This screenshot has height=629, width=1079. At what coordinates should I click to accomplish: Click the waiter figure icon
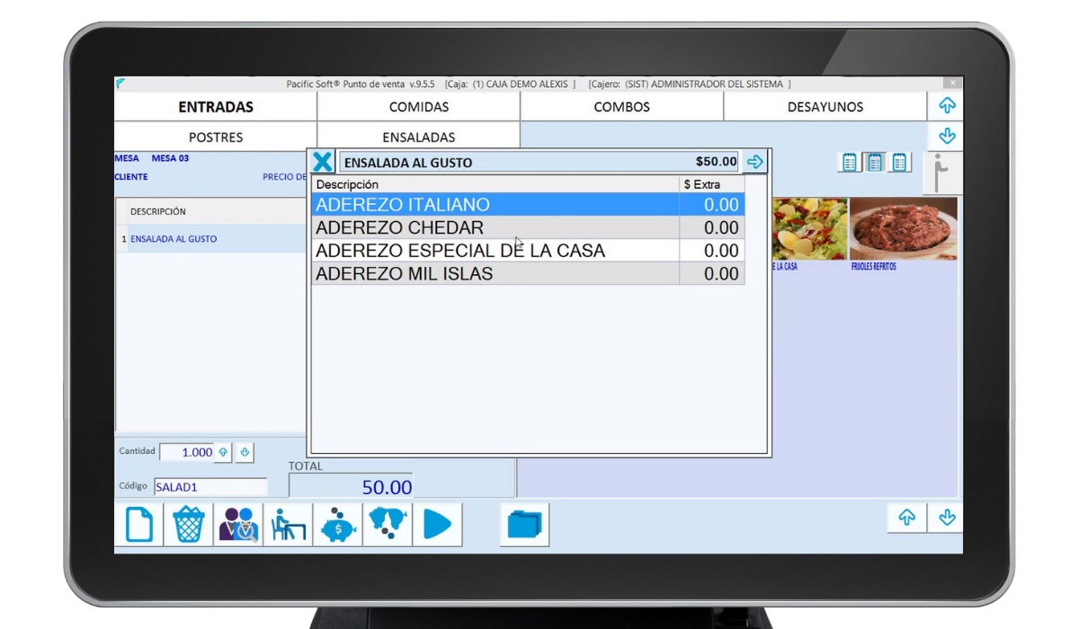[943, 173]
